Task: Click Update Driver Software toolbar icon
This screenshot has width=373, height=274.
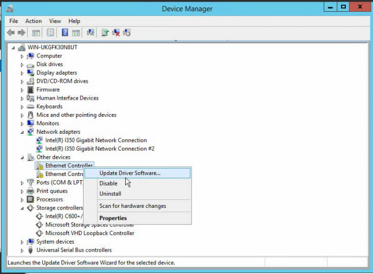Action: 105,33
